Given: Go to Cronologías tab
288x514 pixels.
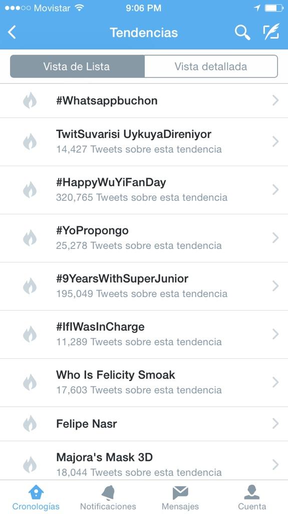Looking at the screenshot, I should click(36, 498).
